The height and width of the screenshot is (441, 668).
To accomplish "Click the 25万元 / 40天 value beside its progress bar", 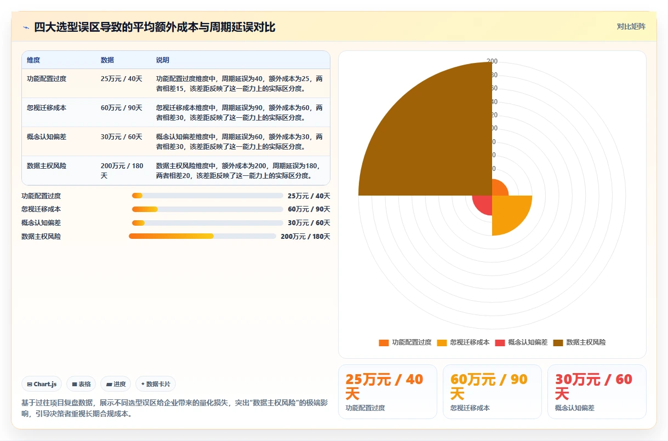I will [x=309, y=196].
